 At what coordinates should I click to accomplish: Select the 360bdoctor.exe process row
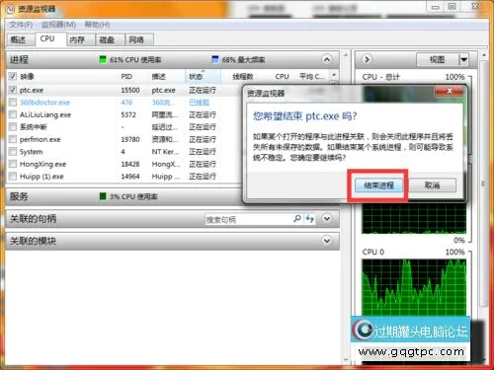click(123, 103)
